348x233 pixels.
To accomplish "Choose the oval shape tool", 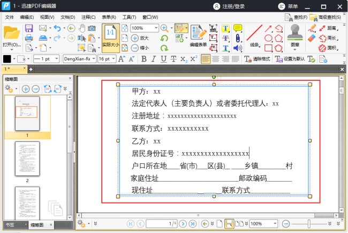I will click(269, 38).
